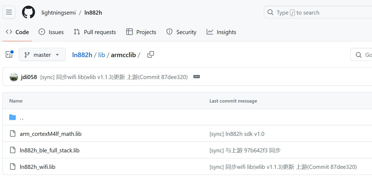
Task: View the Insights tab
Action: click(221, 32)
